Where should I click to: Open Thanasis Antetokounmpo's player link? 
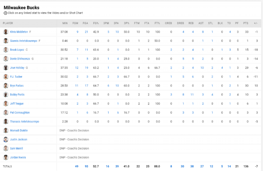(x=25, y=122)
